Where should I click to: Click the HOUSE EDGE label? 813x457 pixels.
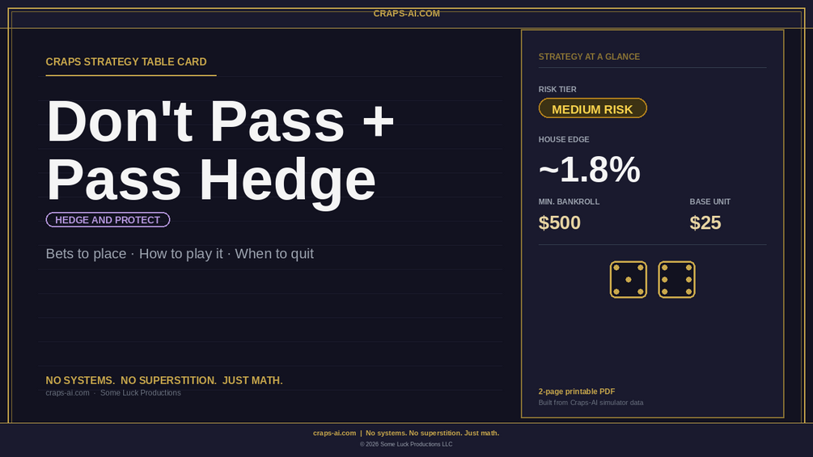564,139
